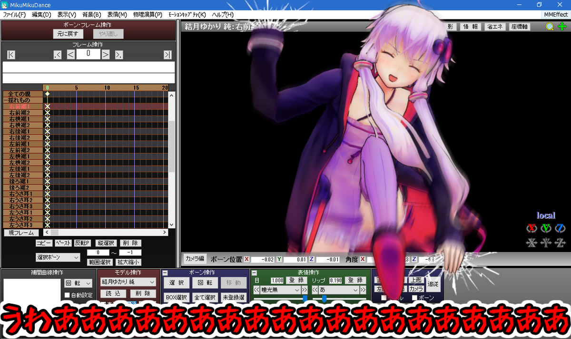The width and height of the screenshot is (571, 339).
Task: Click the eye morph slider handle
Action: pyautogui.click(x=305, y=299)
